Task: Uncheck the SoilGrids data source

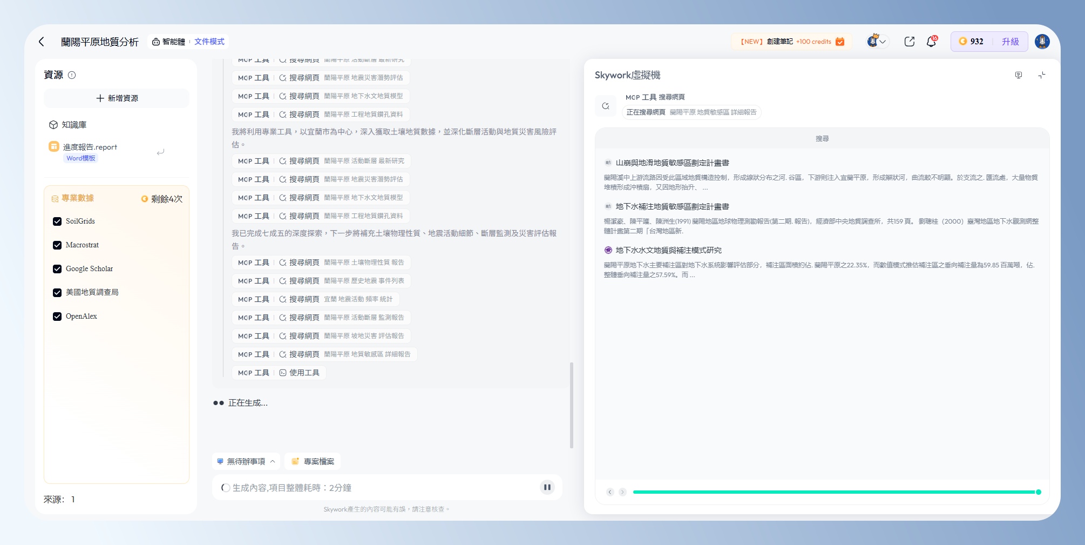Action: tap(57, 221)
